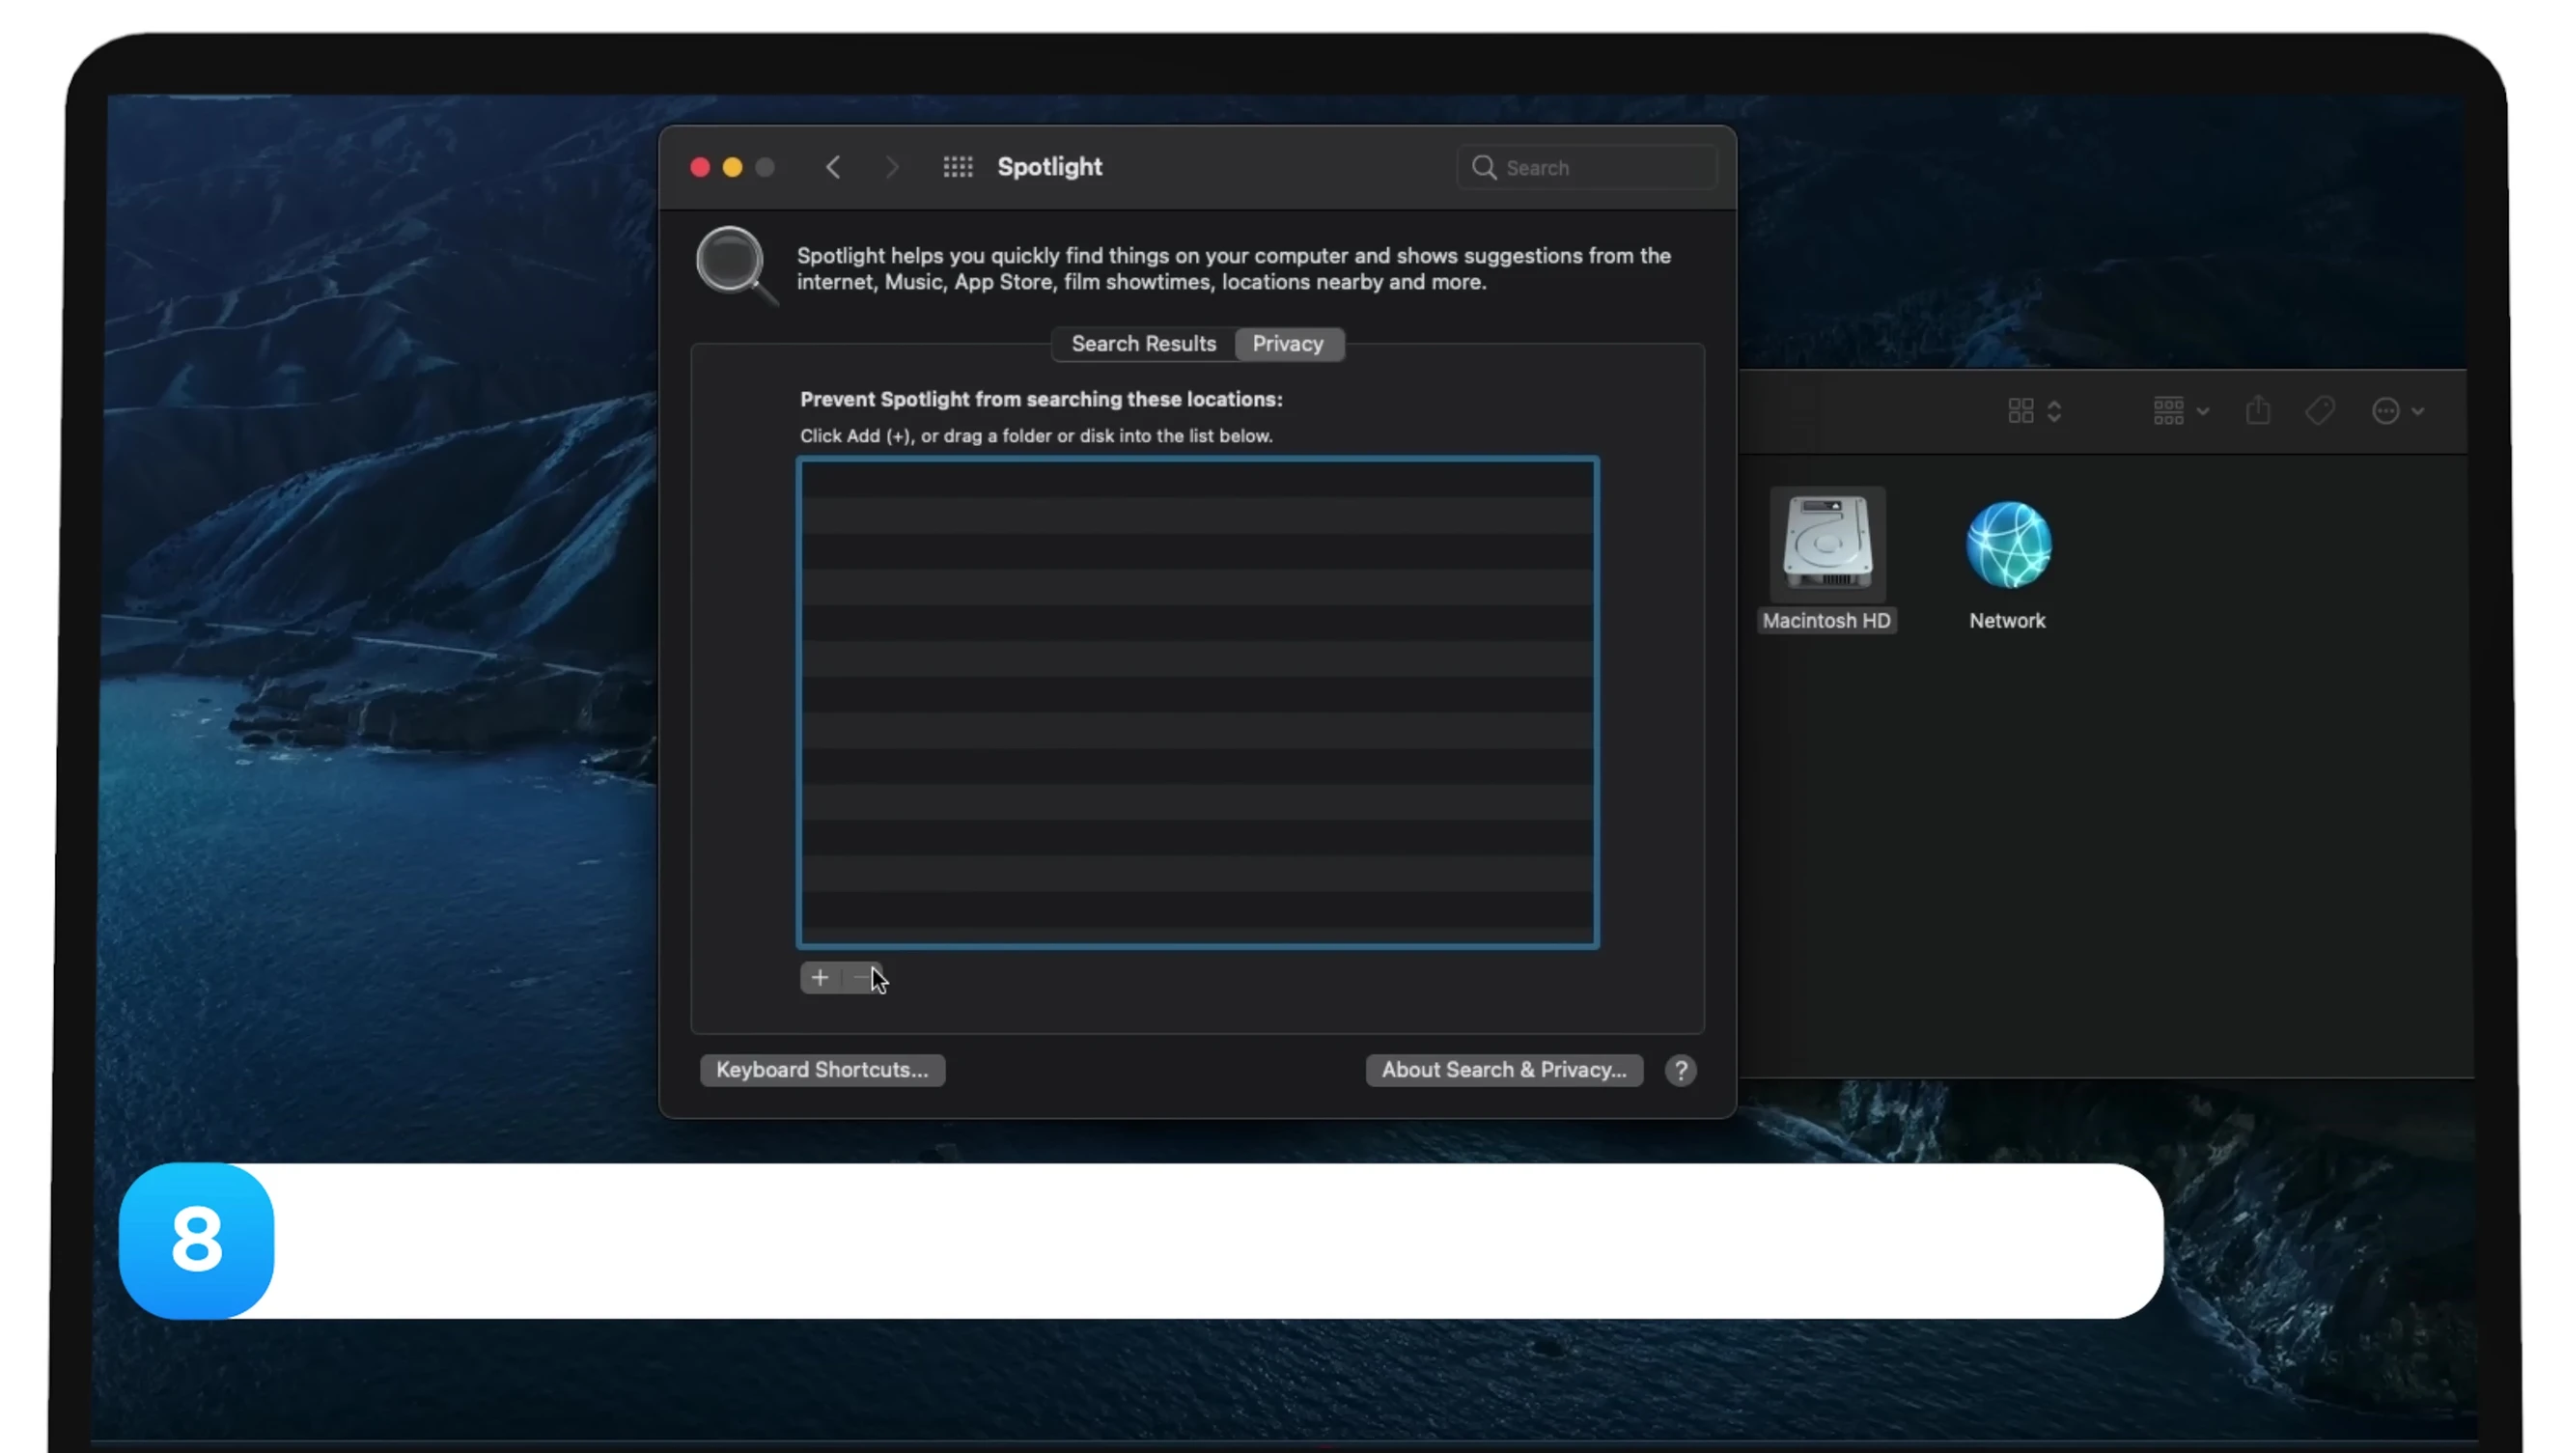Click the Finder share icon

pos(2258,410)
